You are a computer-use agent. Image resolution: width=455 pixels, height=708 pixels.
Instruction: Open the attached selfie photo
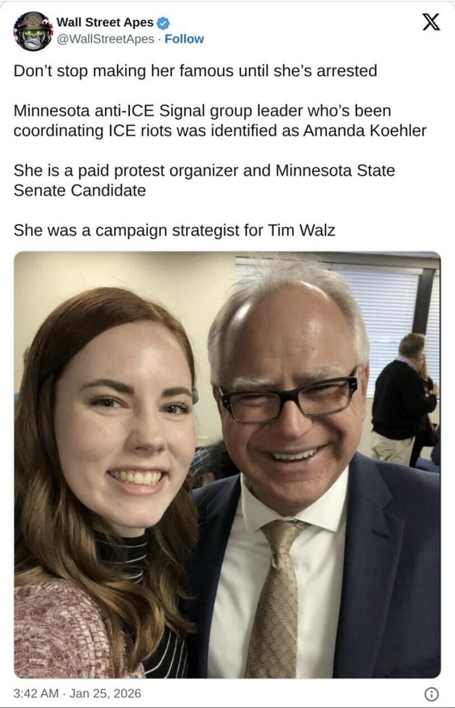[227, 465]
